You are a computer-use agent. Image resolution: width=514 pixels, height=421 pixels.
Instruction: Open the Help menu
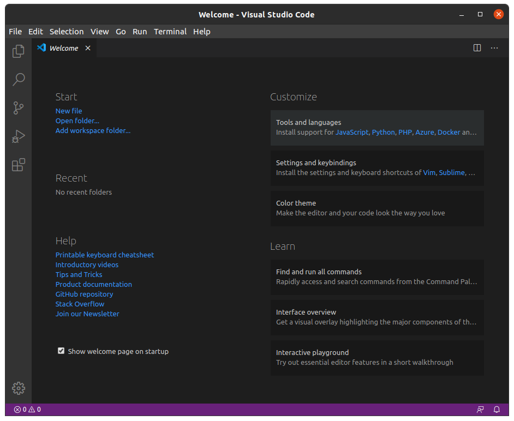coord(201,32)
